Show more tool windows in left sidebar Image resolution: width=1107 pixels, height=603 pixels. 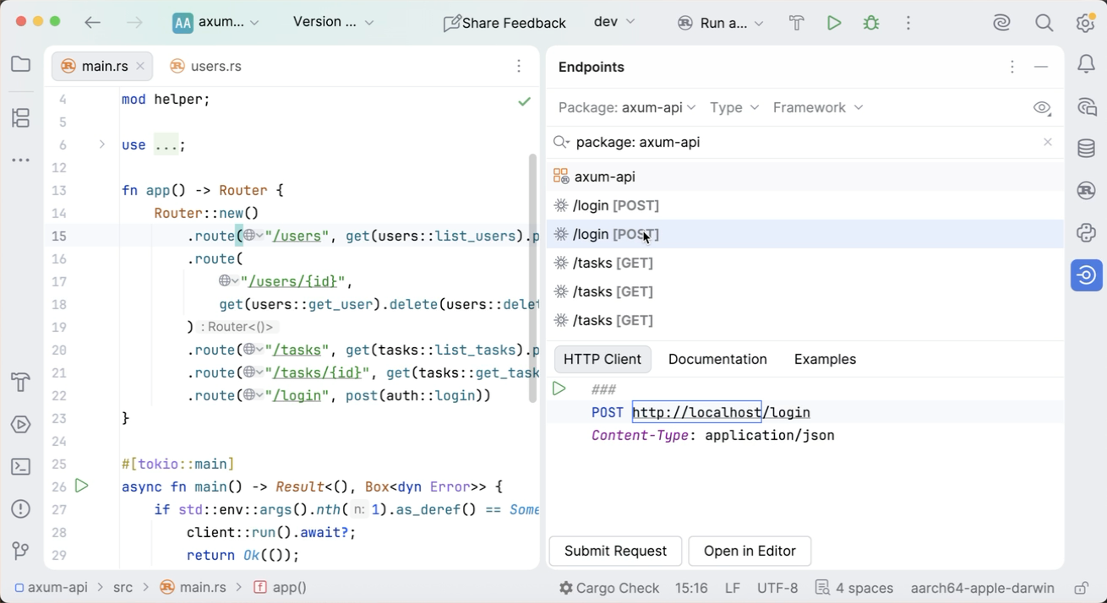pyautogui.click(x=21, y=160)
